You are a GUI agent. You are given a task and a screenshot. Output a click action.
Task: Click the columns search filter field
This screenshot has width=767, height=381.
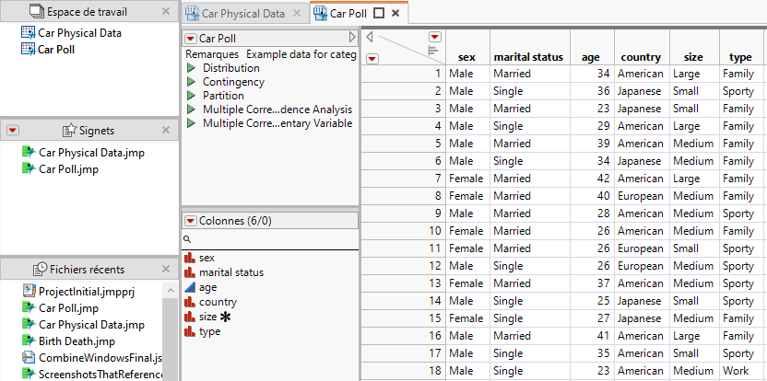pos(272,239)
